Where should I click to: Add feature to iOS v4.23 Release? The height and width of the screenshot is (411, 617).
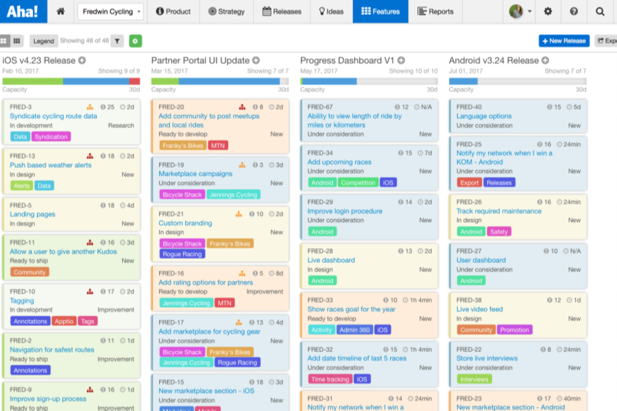82,60
